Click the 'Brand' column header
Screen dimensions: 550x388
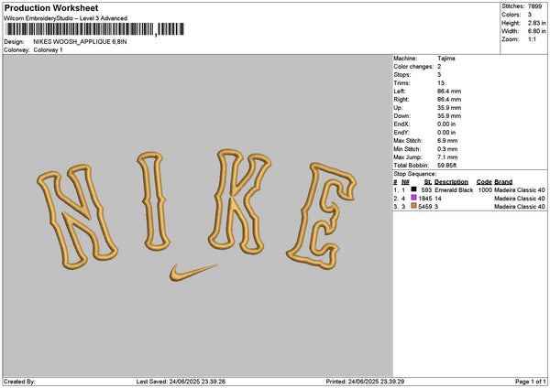coord(503,182)
